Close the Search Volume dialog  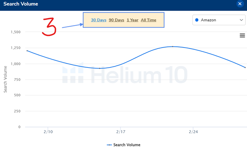[240, 4]
